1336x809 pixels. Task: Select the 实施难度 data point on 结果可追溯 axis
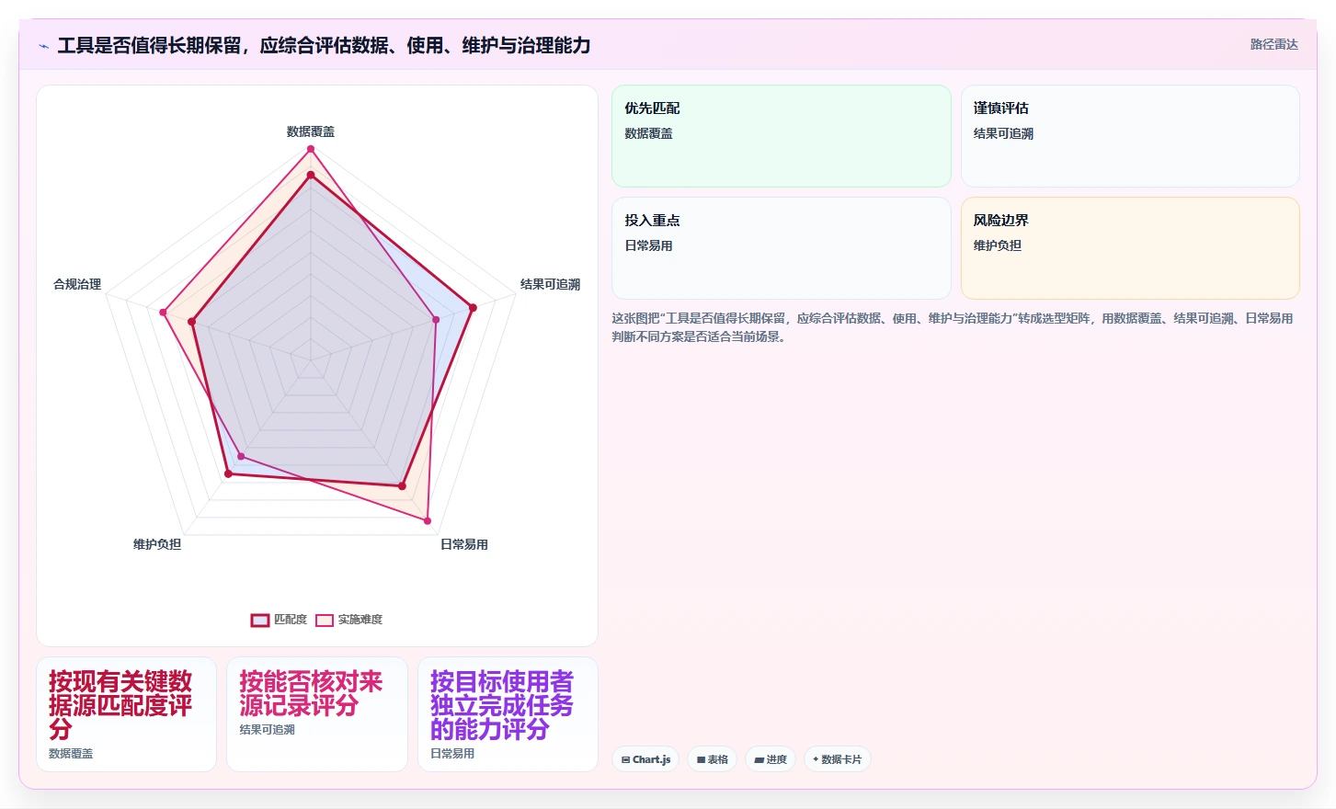pos(436,320)
